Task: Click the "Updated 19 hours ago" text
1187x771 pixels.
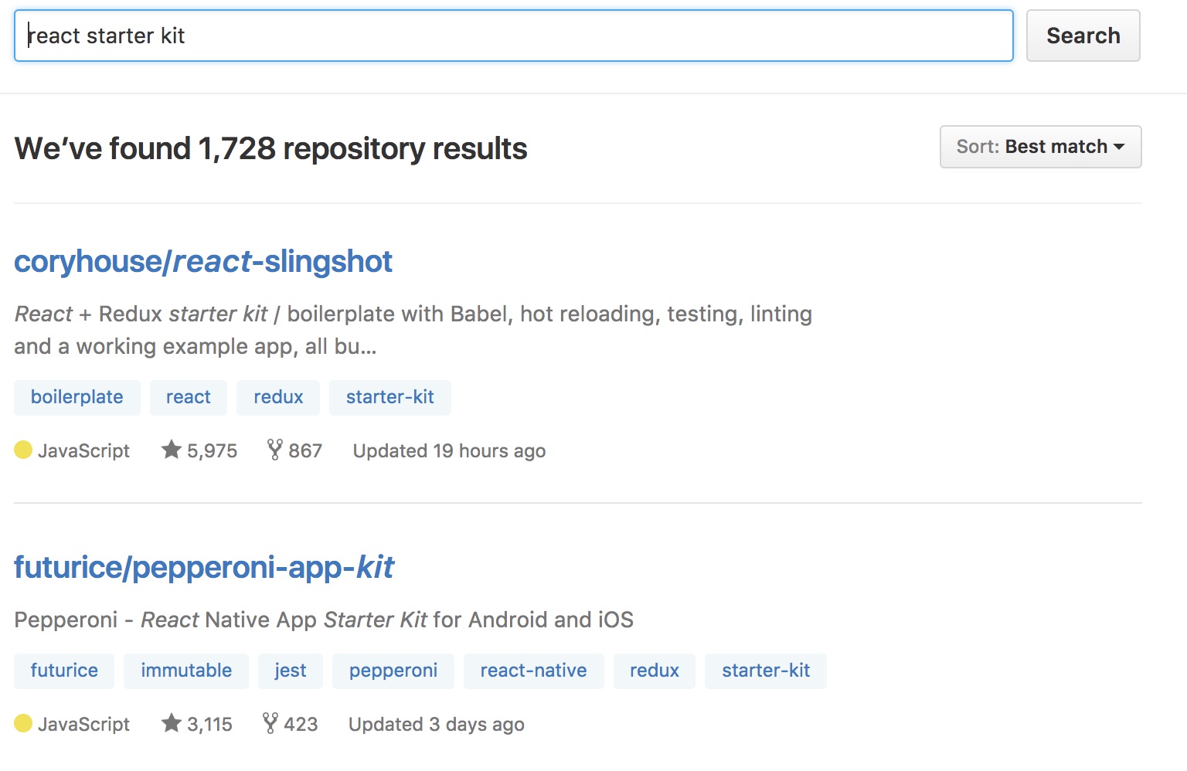Action: 450,450
